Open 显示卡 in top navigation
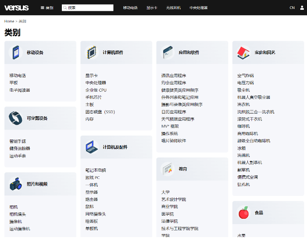307x238 pixels. (x=152, y=8)
